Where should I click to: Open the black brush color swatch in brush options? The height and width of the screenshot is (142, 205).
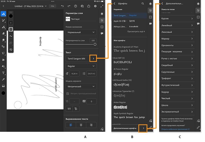(11, 16)
